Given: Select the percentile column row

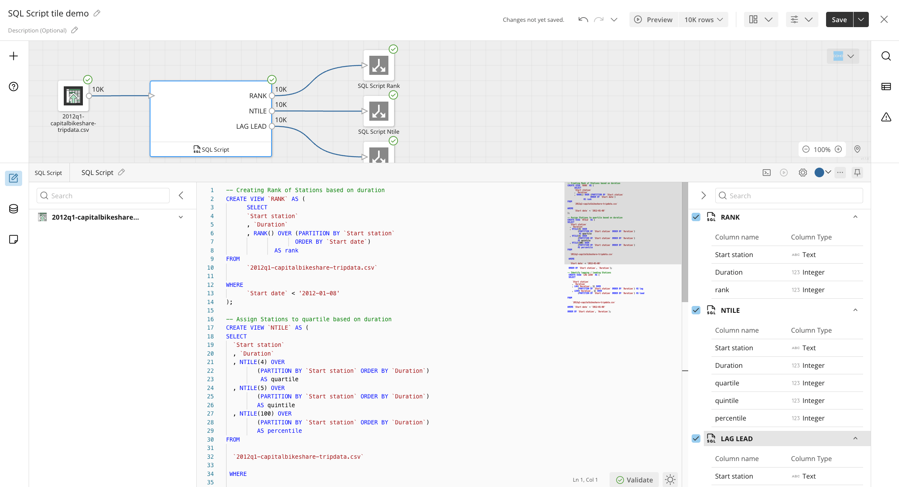Looking at the screenshot, I should (x=787, y=418).
